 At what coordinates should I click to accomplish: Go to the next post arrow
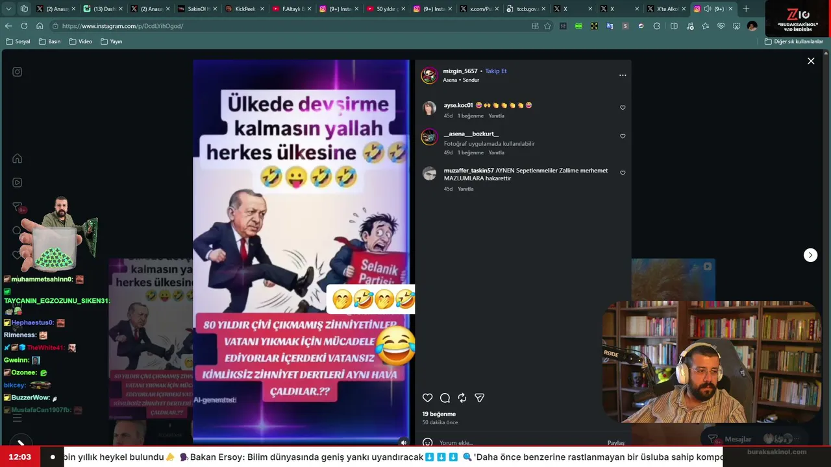810,255
